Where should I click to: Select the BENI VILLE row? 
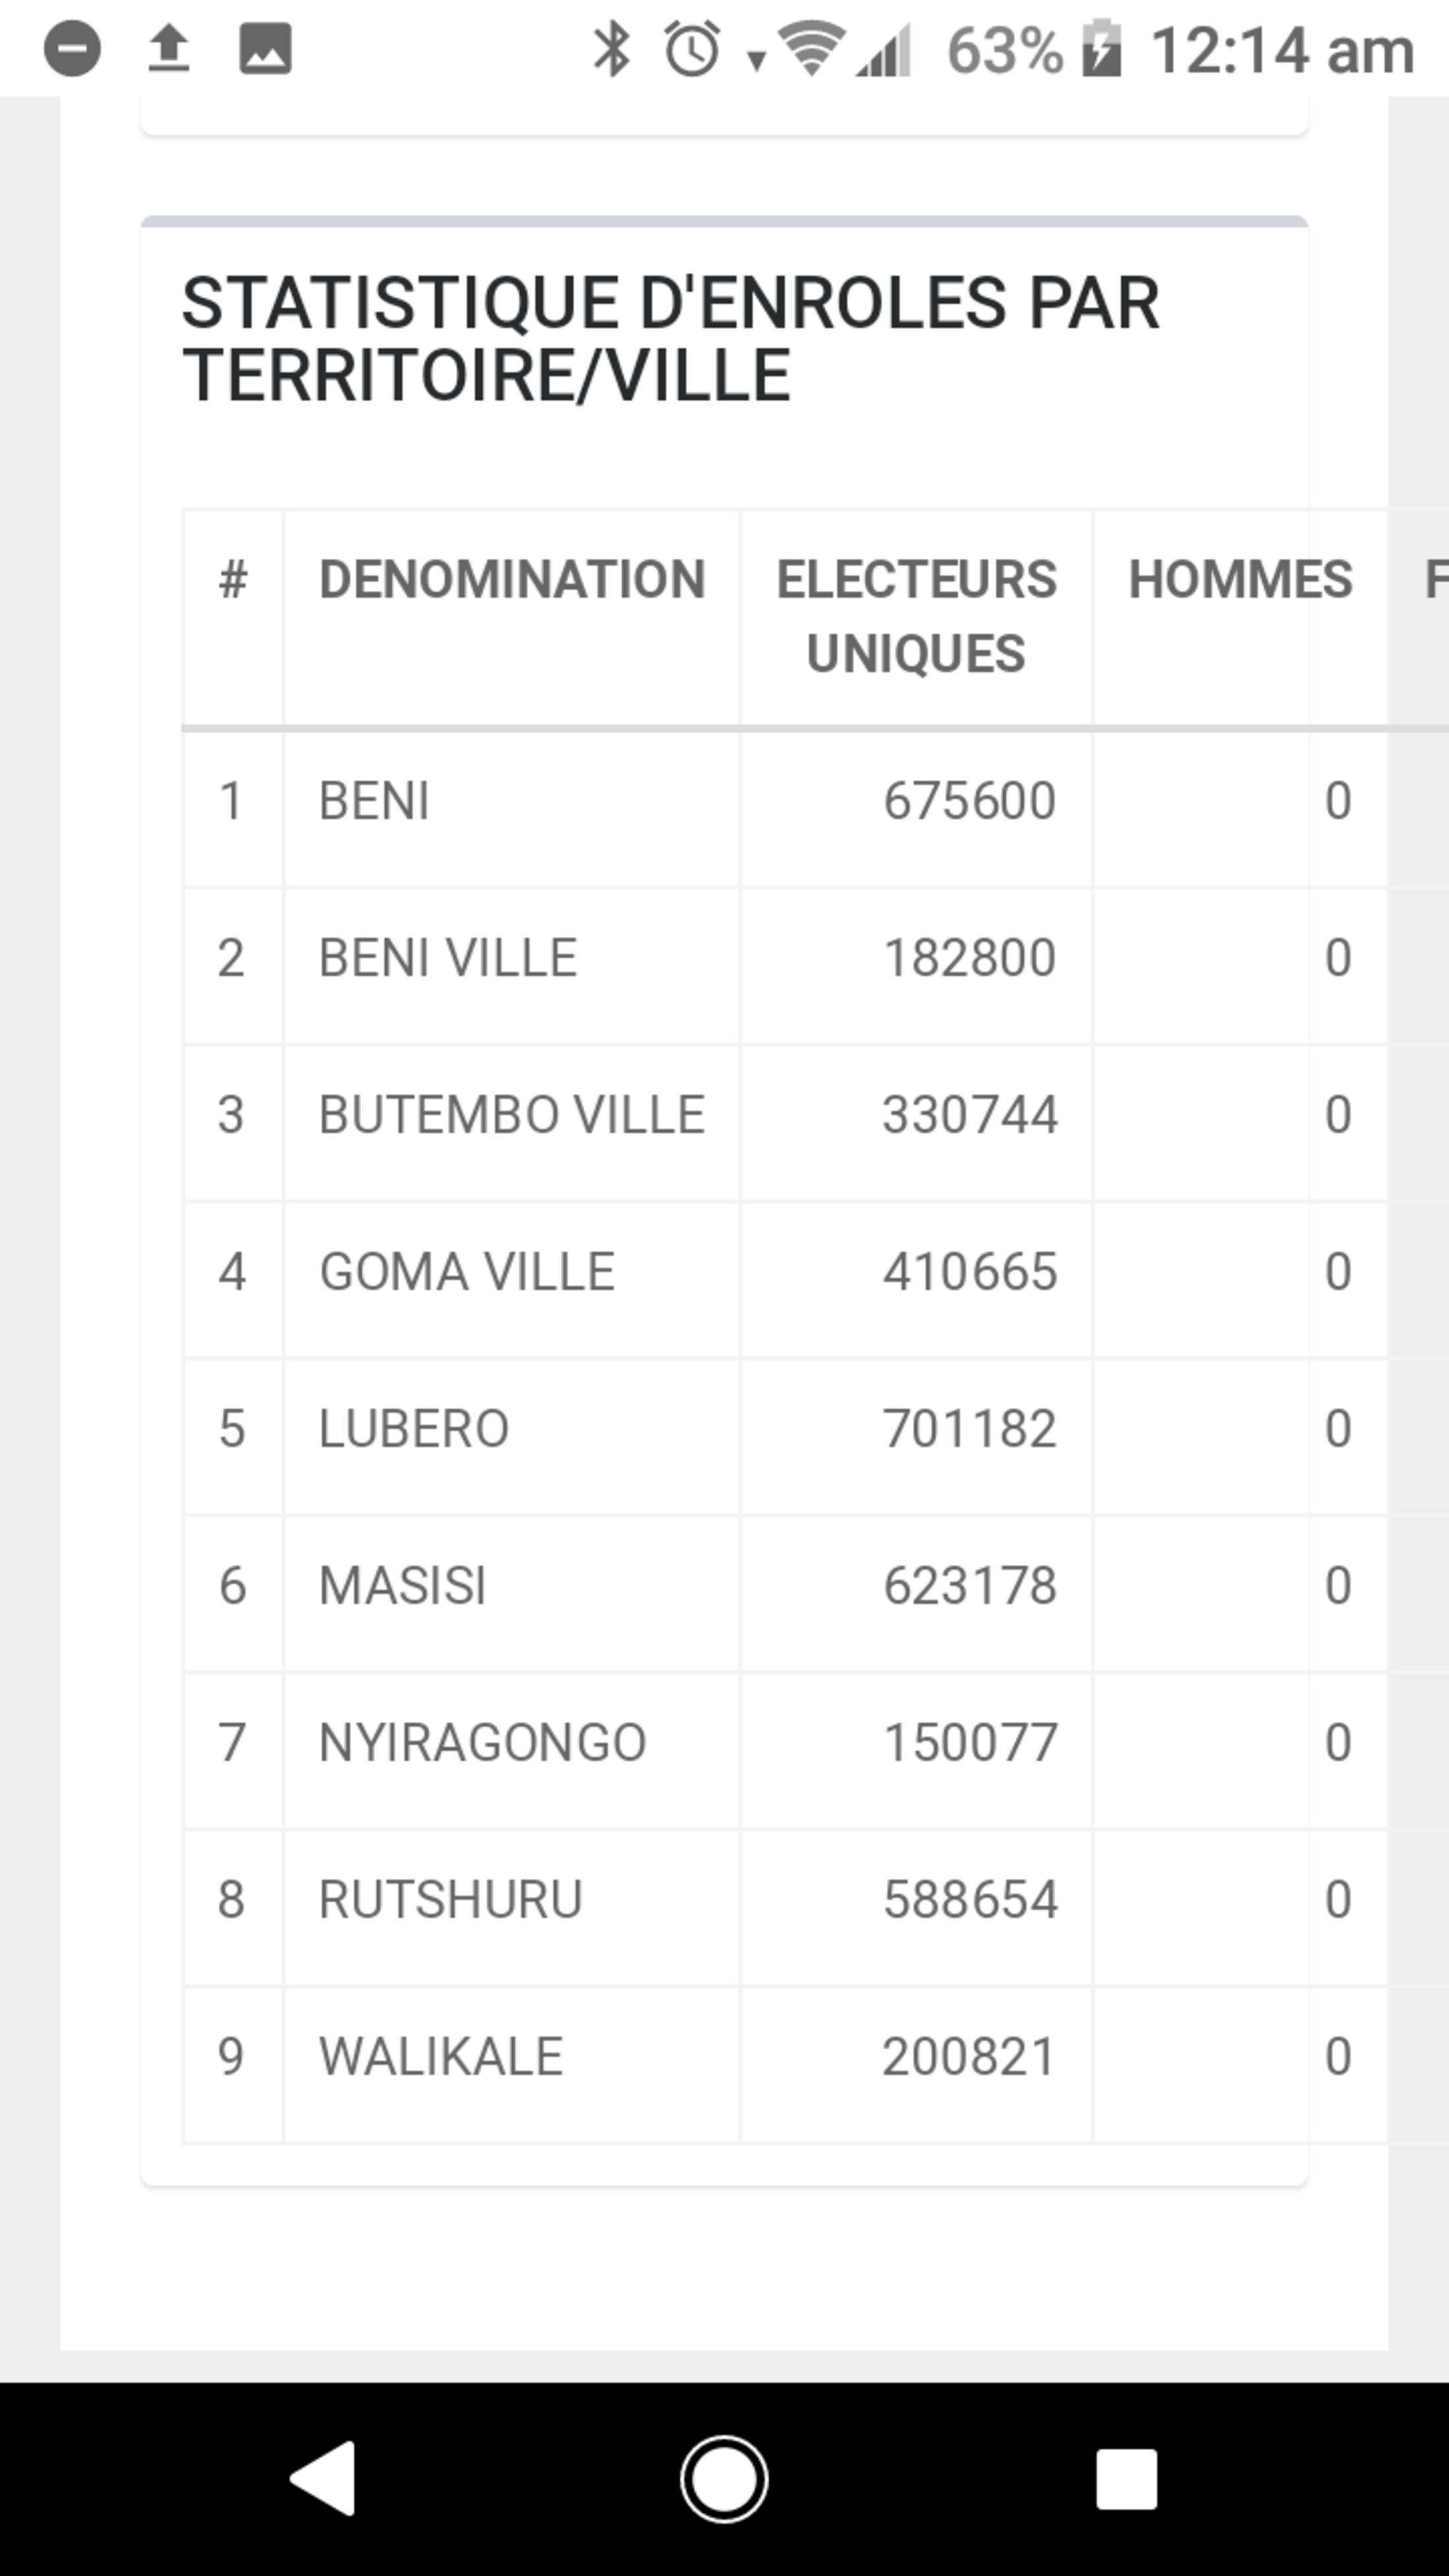coord(785,958)
